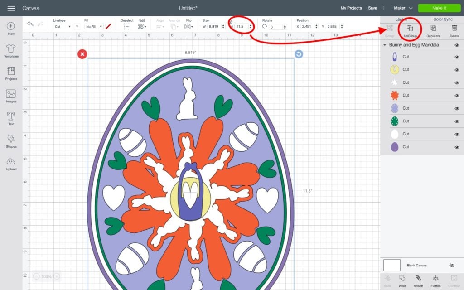Redo the last undone action

40,24
